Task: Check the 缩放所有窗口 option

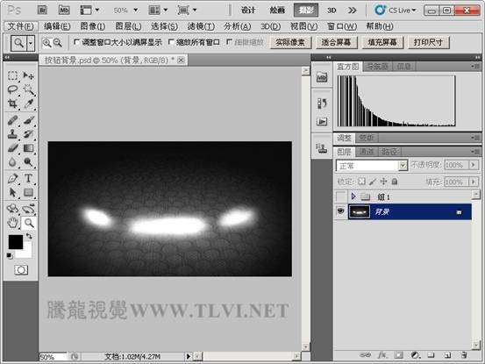Action: pos(171,42)
